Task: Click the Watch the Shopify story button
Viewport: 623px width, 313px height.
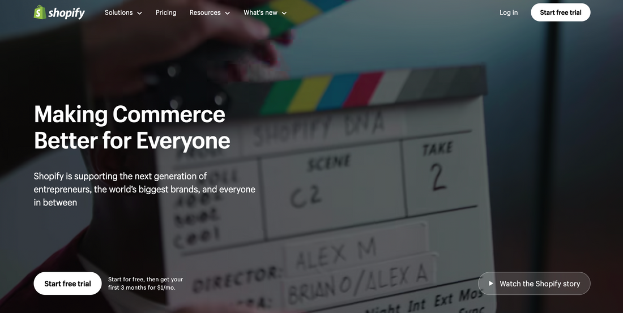Action: [534, 284]
